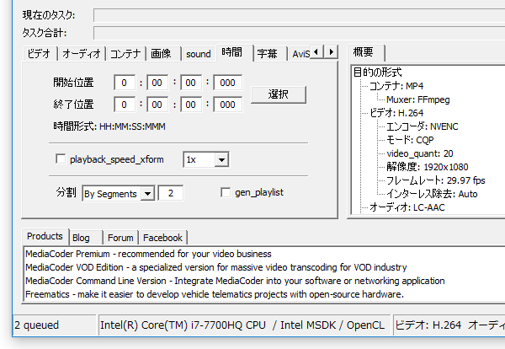
Task: Click the 終了位置 seconds field
Action: [x=191, y=105]
